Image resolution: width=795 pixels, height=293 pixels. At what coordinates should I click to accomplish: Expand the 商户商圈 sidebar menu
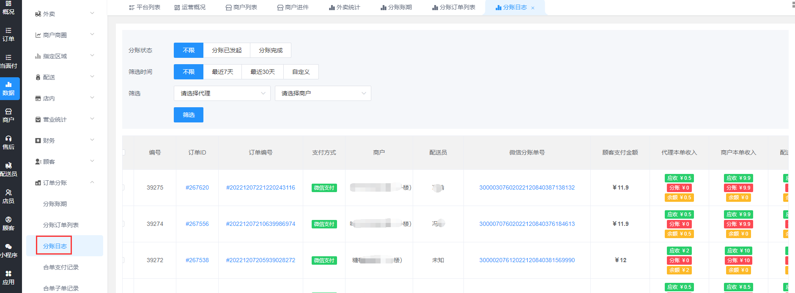coord(92,35)
